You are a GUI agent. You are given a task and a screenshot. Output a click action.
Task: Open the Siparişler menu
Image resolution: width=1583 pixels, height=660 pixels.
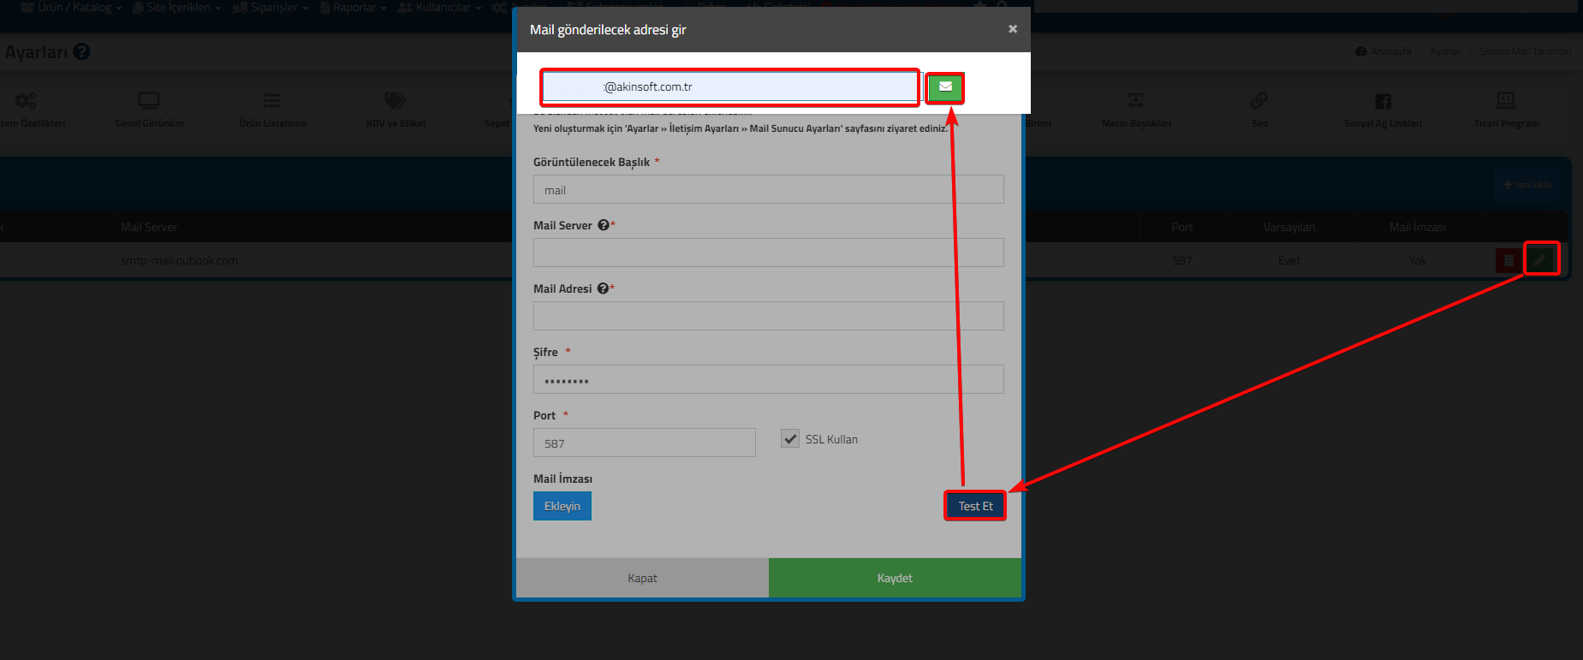click(271, 8)
